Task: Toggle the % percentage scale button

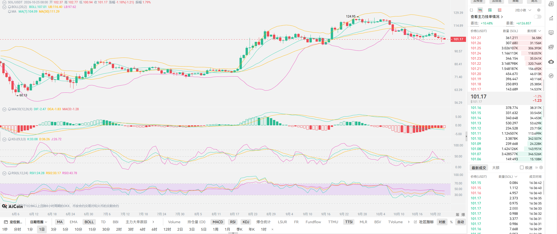Action: 451,222
